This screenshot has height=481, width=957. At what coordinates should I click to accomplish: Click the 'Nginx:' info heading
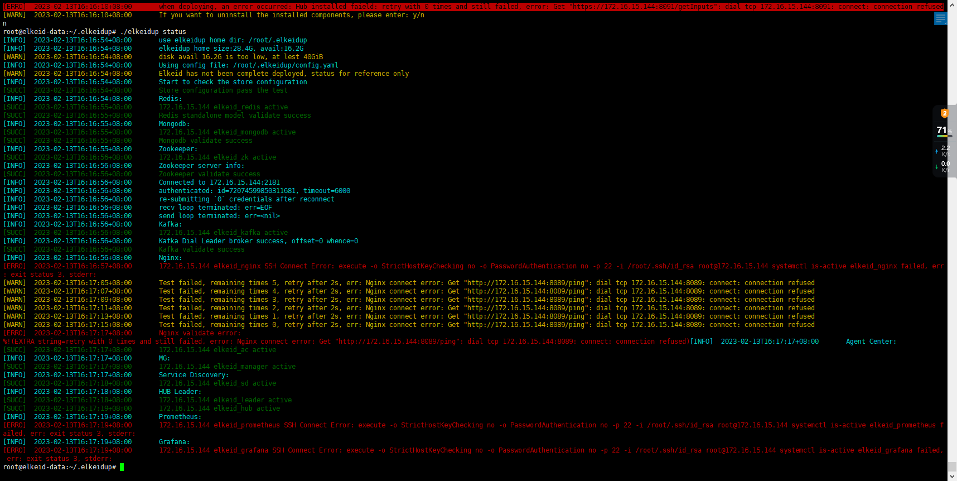point(170,258)
